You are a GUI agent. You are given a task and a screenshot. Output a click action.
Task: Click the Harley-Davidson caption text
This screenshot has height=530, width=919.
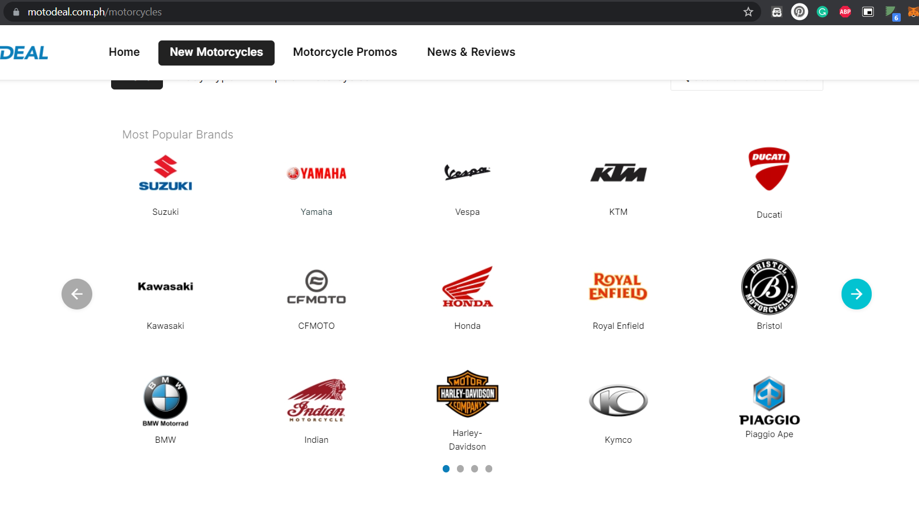click(x=467, y=440)
